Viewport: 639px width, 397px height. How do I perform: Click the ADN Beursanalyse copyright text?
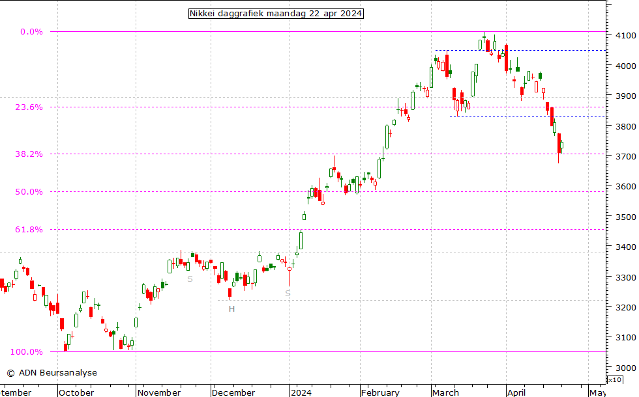pyautogui.click(x=52, y=372)
